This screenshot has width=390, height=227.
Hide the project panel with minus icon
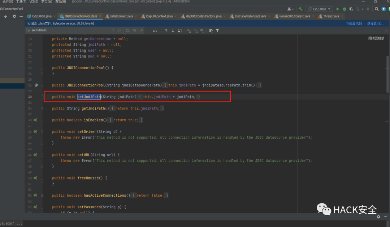click(21, 16)
